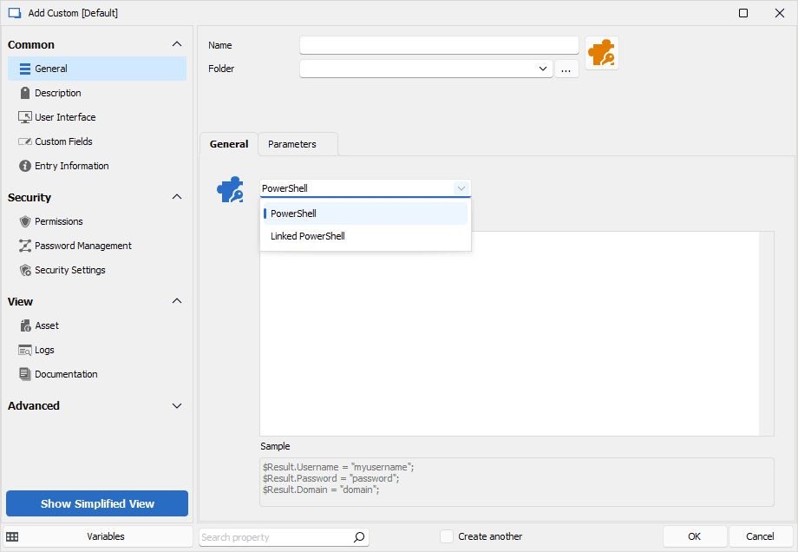The width and height of the screenshot is (798, 552).
Task: Open the Folder dropdown list
Action: coord(543,69)
